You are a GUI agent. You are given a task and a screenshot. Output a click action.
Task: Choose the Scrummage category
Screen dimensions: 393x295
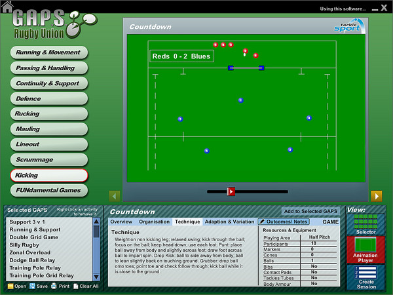(x=48, y=159)
